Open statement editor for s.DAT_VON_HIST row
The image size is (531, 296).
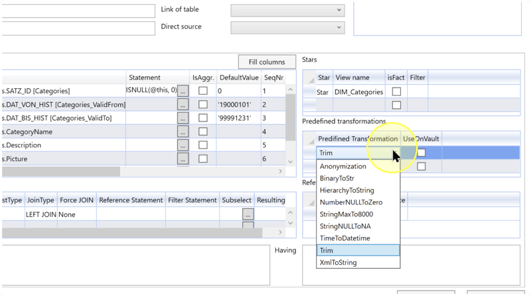tap(183, 104)
